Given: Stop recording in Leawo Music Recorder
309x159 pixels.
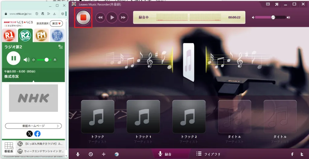Looking at the screenshot, I should [83, 17].
